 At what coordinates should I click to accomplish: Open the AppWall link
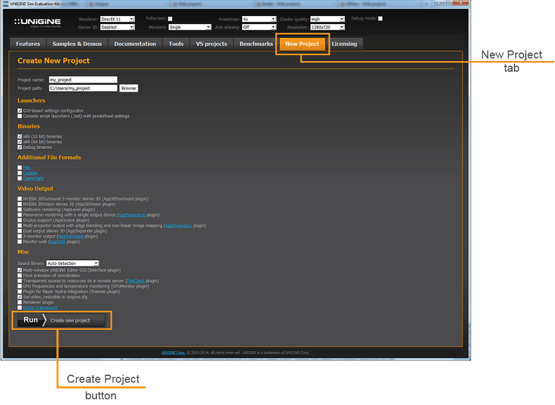pyautogui.click(x=57, y=242)
